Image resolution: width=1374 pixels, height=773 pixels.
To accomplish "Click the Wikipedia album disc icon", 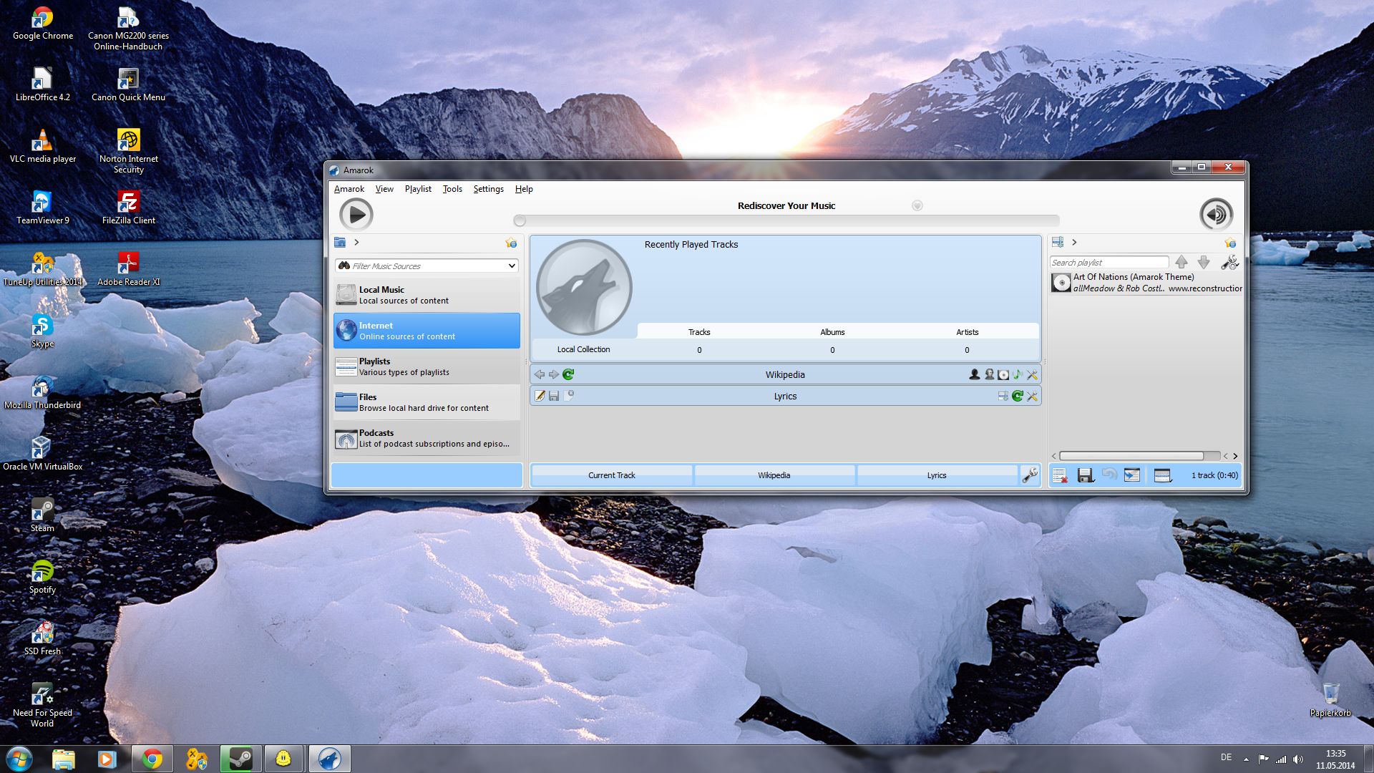I will (1003, 374).
